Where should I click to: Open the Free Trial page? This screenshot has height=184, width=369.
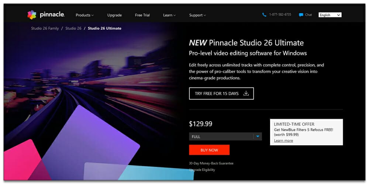coord(142,15)
